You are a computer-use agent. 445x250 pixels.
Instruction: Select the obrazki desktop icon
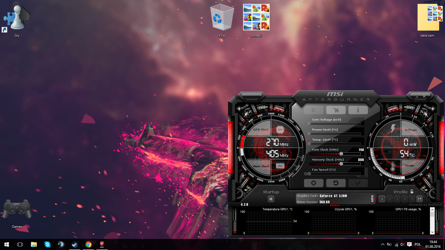[256, 21]
